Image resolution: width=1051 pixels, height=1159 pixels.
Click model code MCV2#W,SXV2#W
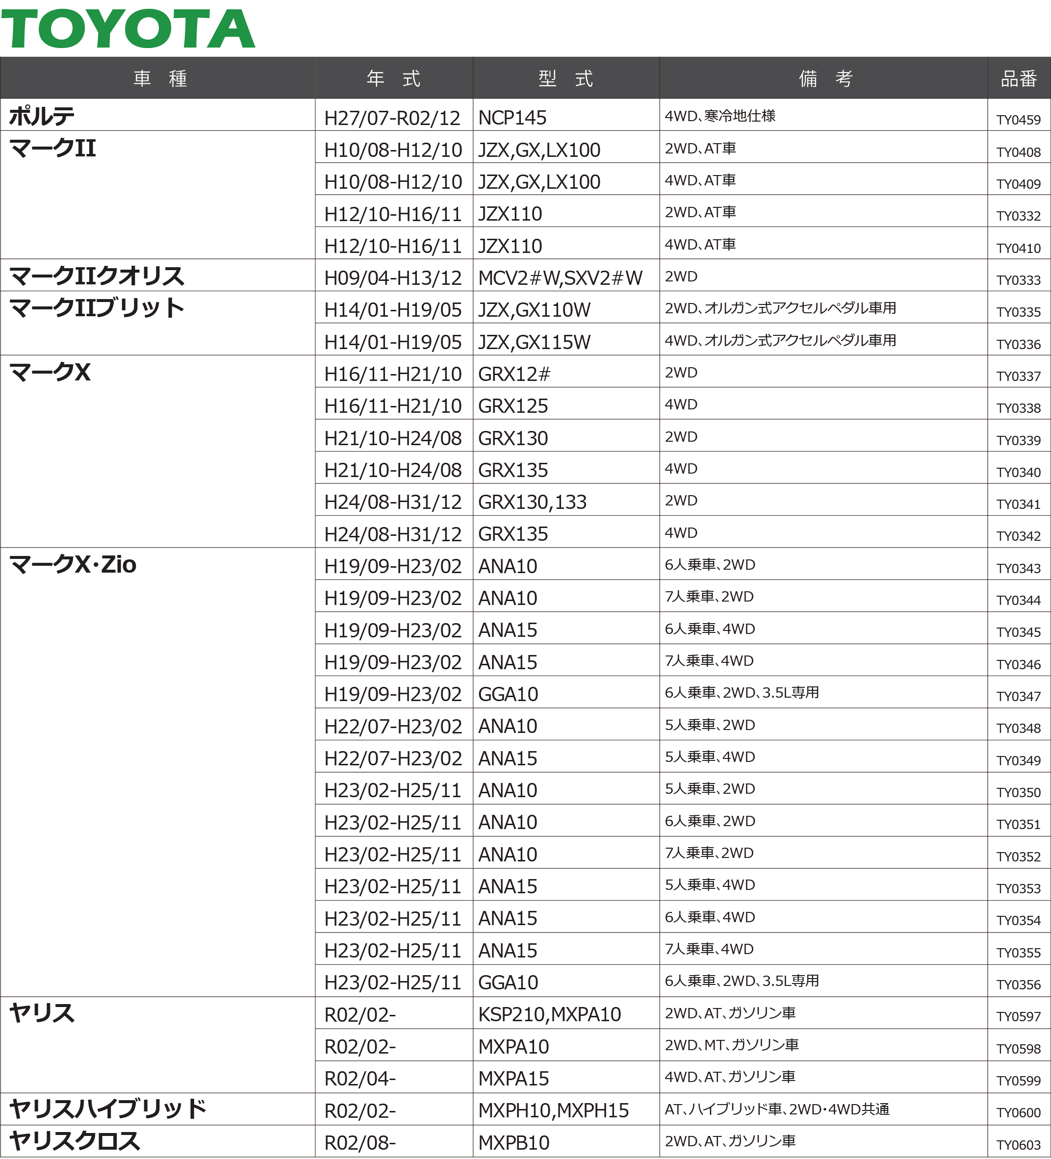coord(560,278)
